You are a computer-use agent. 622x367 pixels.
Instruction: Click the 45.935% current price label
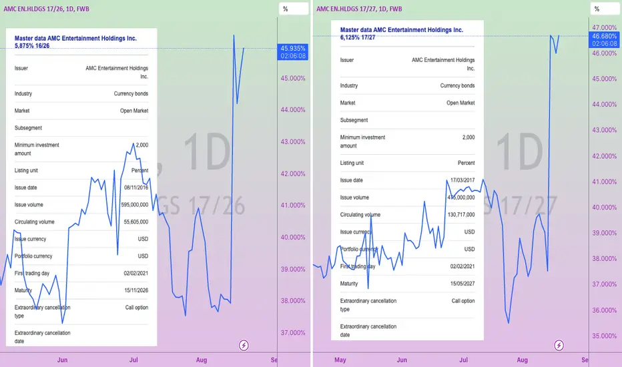click(293, 52)
